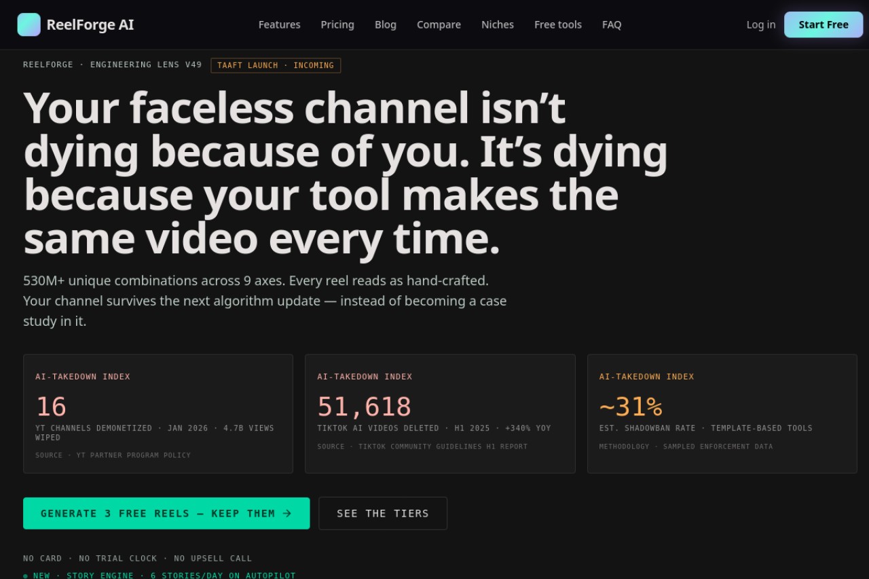
Task: Open the Blog link in navigation
Action: click(x=386, y=24)
